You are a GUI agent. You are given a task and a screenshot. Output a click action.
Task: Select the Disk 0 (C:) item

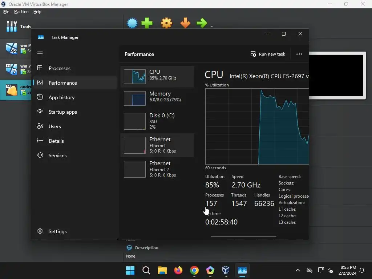pyautogui.click(x=157, y=121)
